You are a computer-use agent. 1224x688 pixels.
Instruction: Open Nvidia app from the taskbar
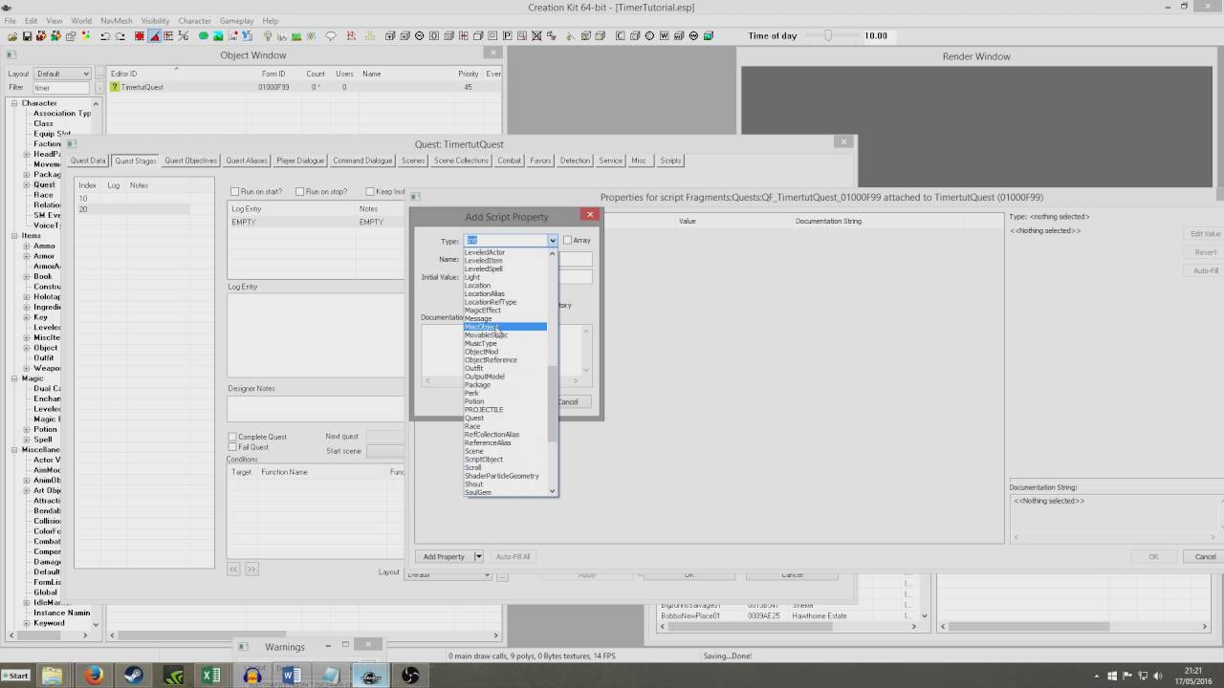pyautogui.click(x=172, y=676)
